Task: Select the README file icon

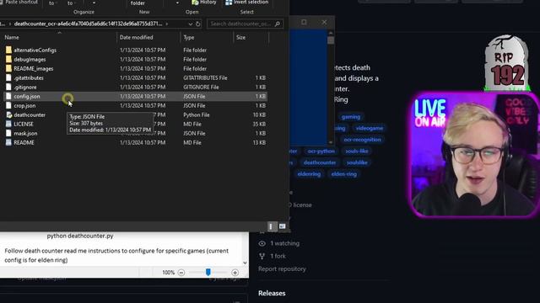Action: (8, 142)
